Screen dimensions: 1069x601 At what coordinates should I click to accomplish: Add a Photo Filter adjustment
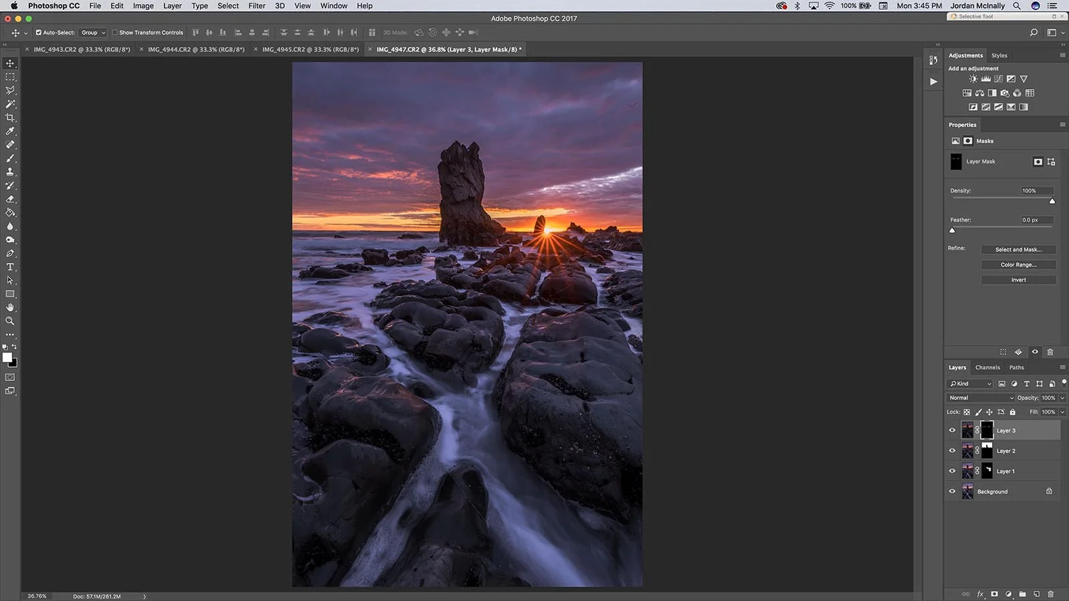pos(1005,93)
